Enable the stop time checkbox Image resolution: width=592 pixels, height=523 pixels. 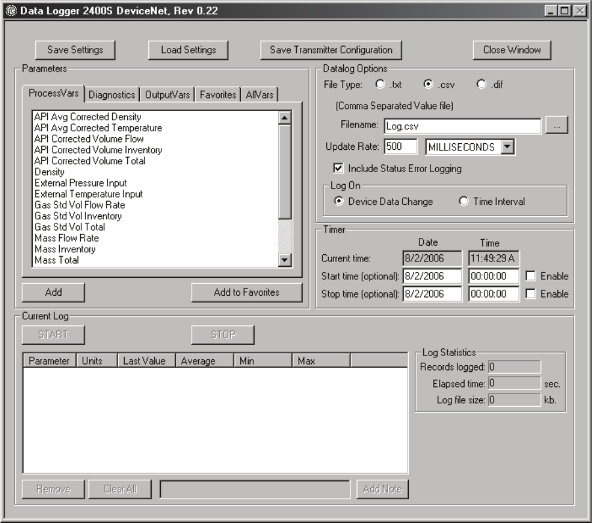point(530,294)
